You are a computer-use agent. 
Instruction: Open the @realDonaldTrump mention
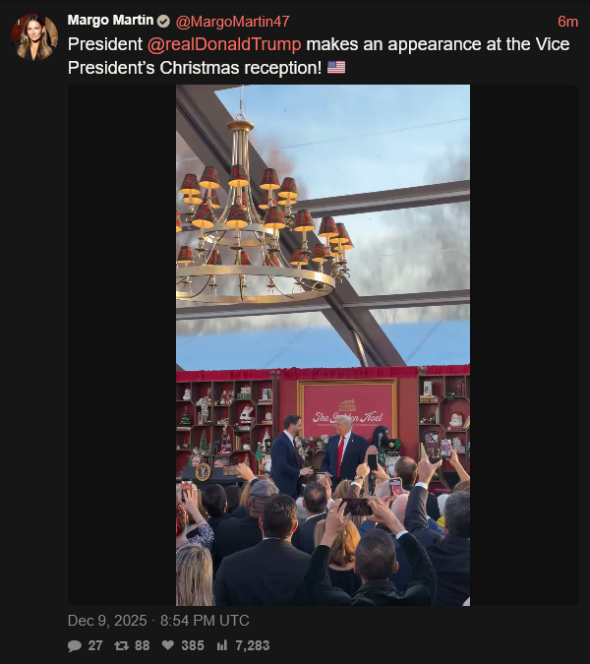[224, 44]
